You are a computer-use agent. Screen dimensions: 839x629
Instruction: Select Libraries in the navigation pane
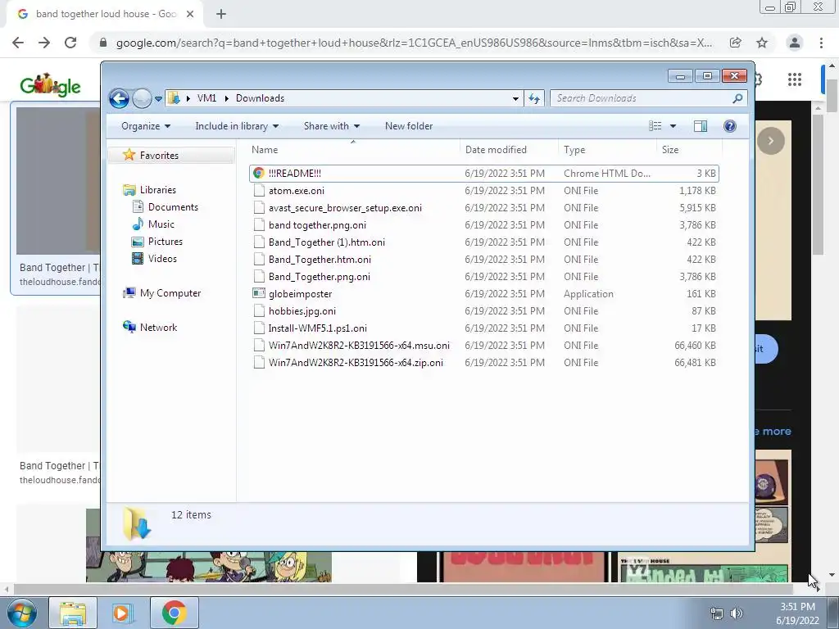(157, 190)
